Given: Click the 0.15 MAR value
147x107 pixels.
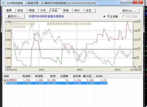Looking at the screenshot, I should [x=103, y=83].
